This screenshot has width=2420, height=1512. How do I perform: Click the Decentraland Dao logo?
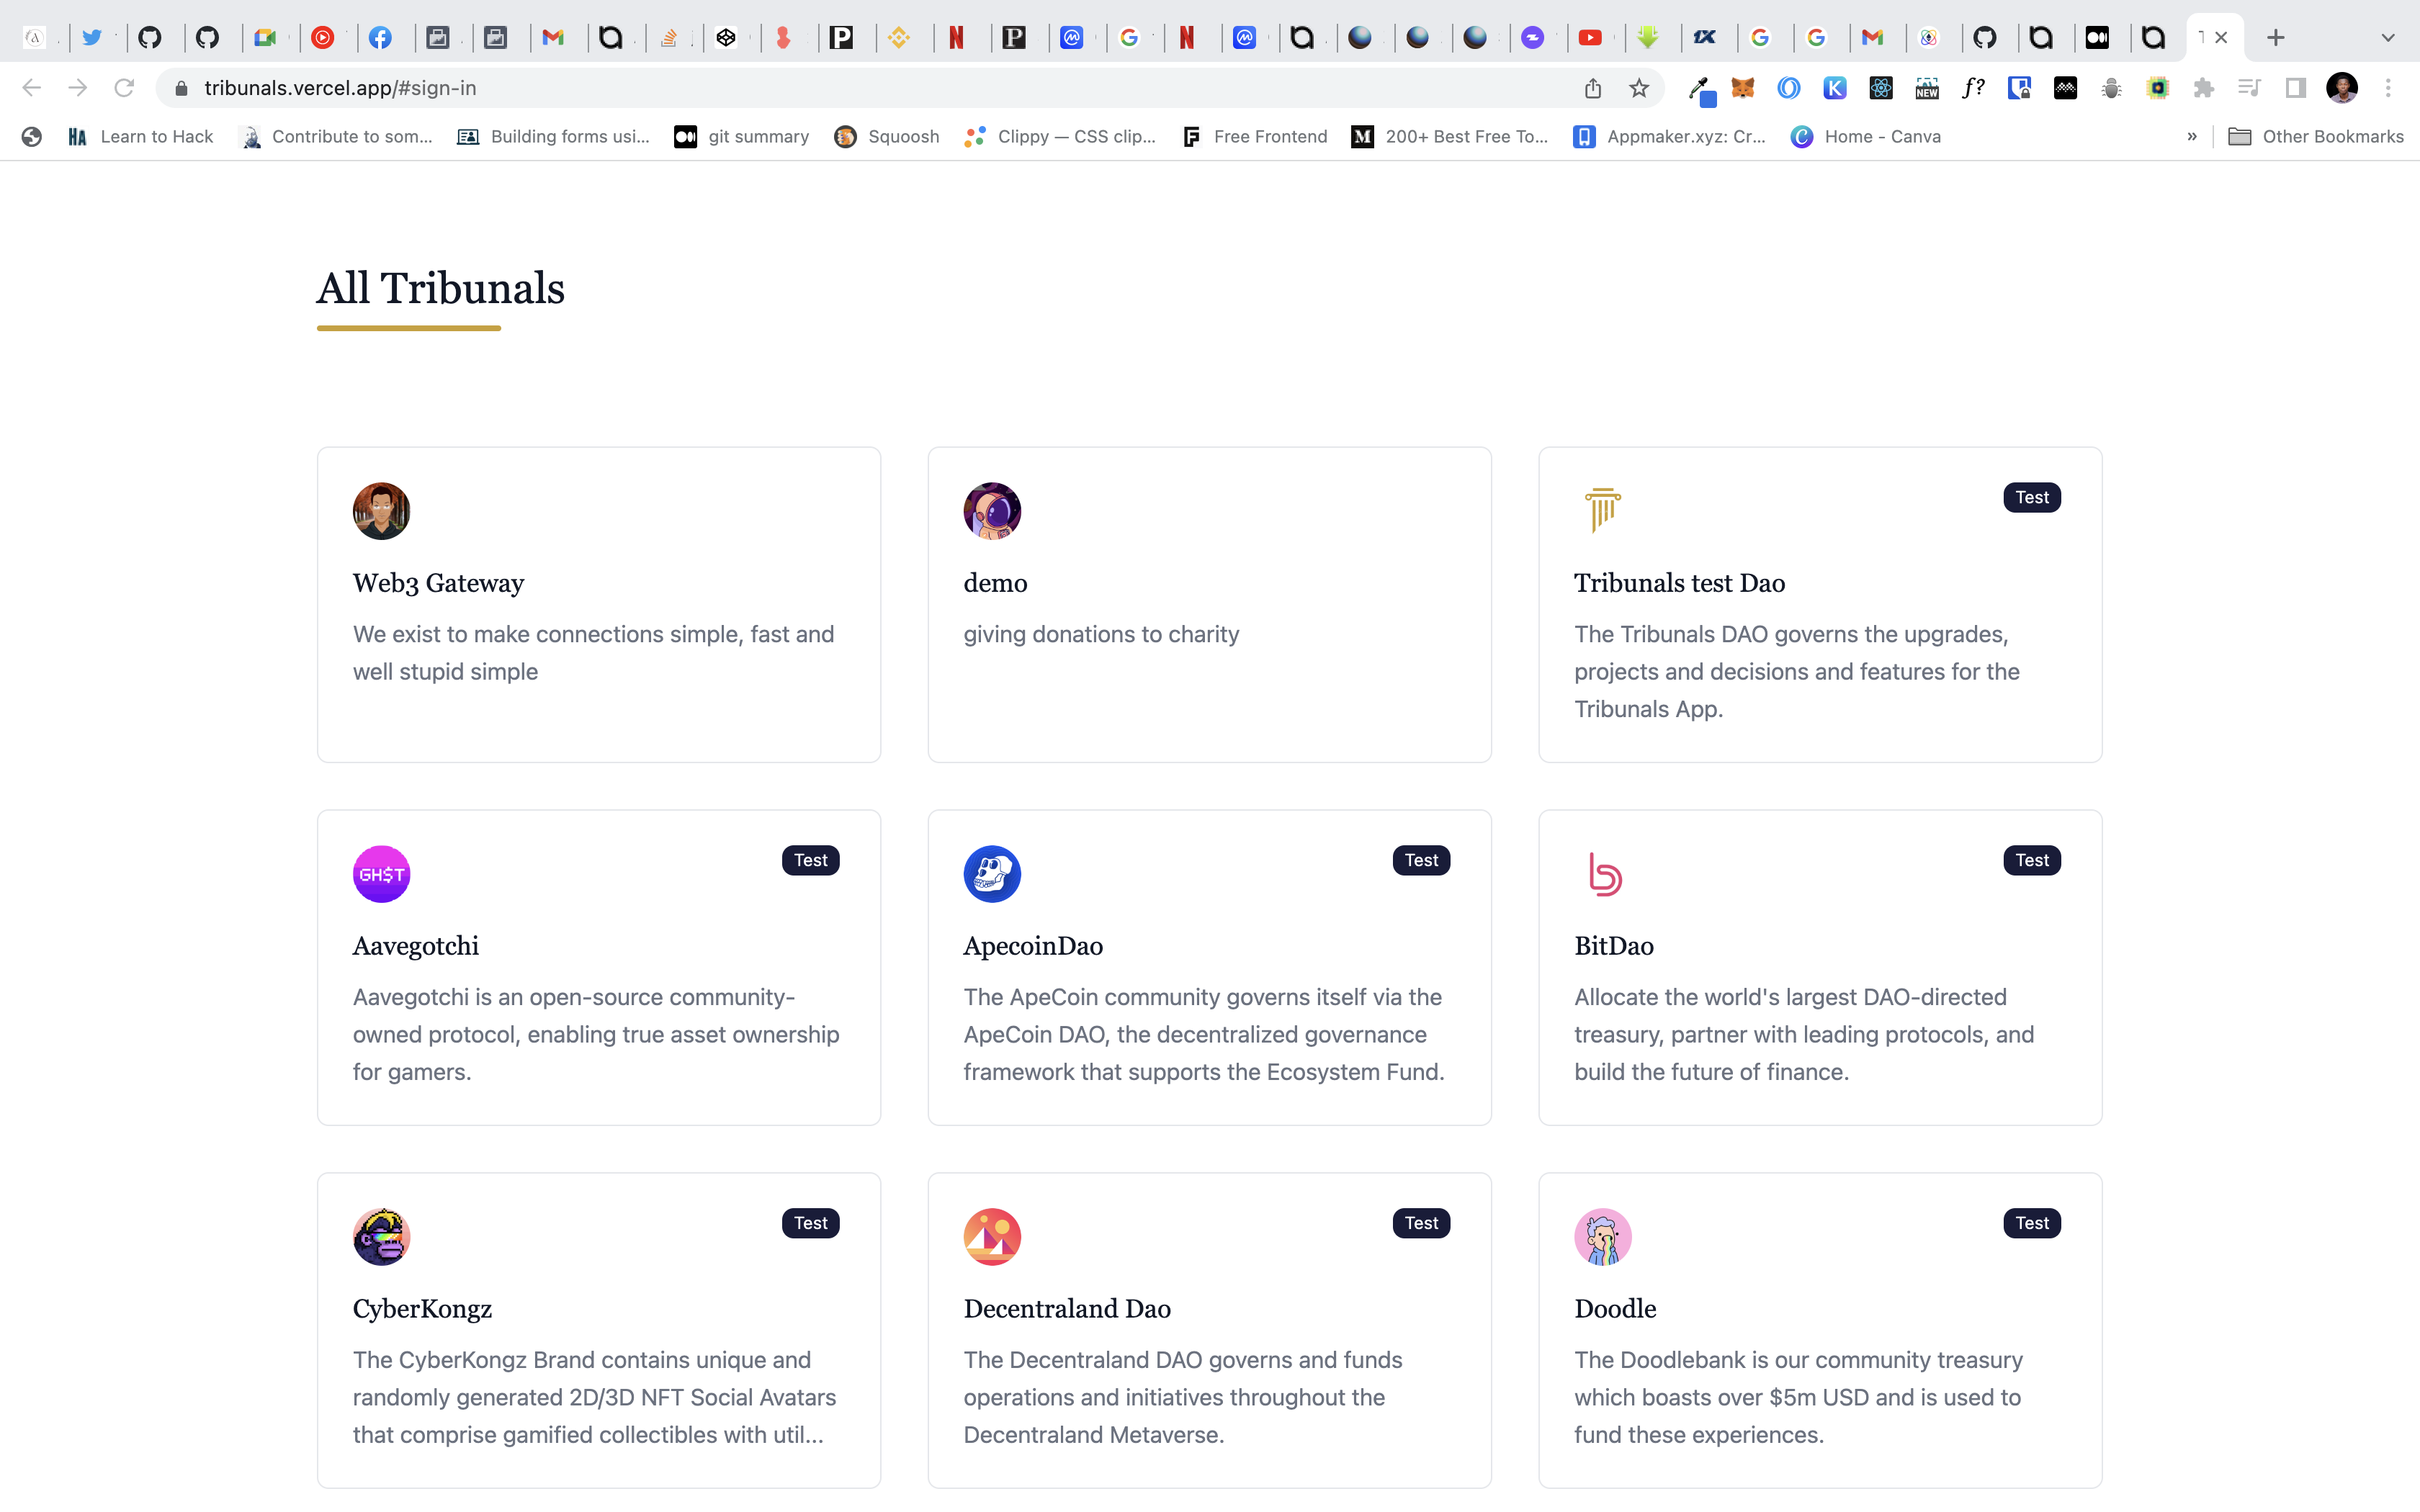pyautogui.click(x=992, y=1237)
